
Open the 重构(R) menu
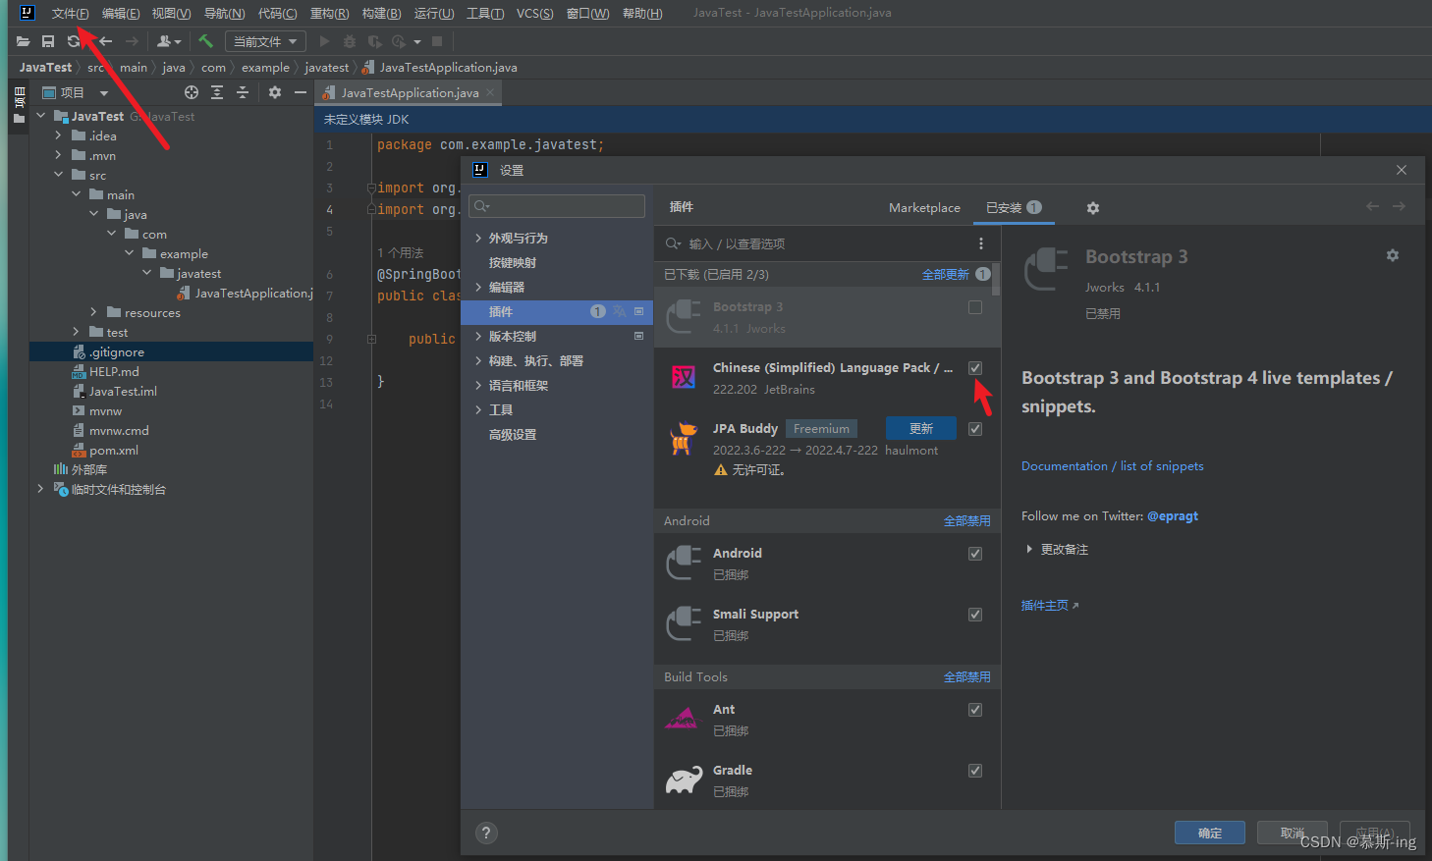click(x=329, y=13)
